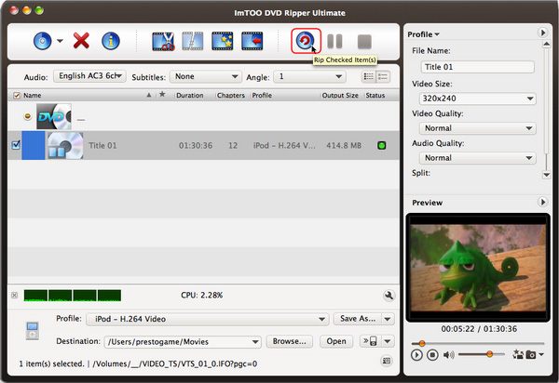Stop the ripping process
Image resolution: width=559 pixels, height=383 pixels.
[x=364, y=42]
